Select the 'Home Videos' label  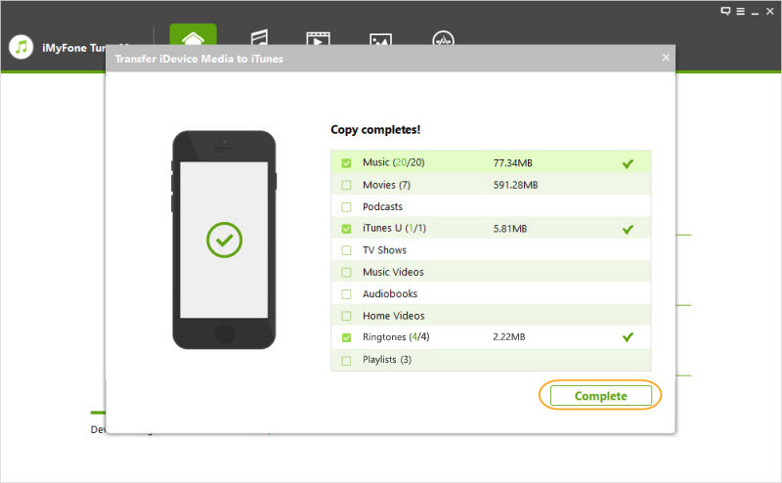394,316
